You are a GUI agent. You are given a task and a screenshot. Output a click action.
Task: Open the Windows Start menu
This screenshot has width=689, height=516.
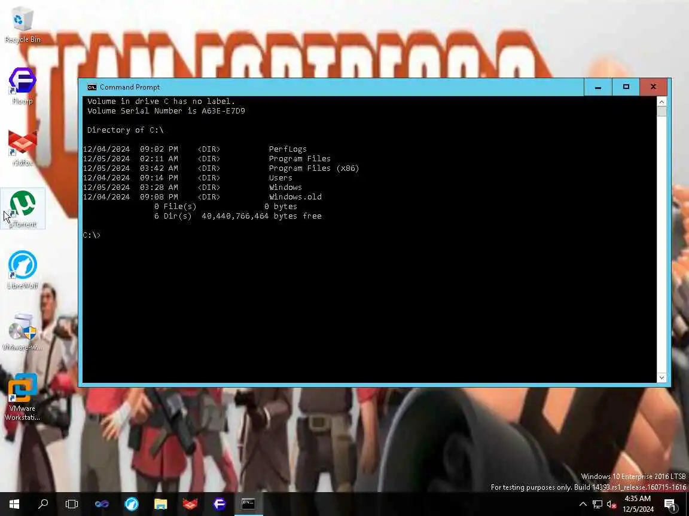[14, 504]
